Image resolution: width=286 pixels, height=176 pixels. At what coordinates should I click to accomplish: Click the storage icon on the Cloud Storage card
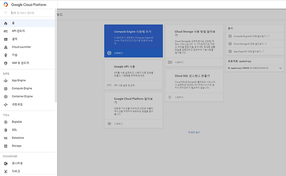click(x=170, y=62)
